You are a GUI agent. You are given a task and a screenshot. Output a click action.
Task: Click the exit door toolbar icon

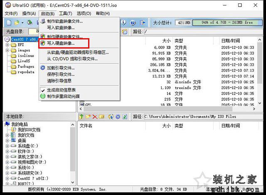pos(143,22)
